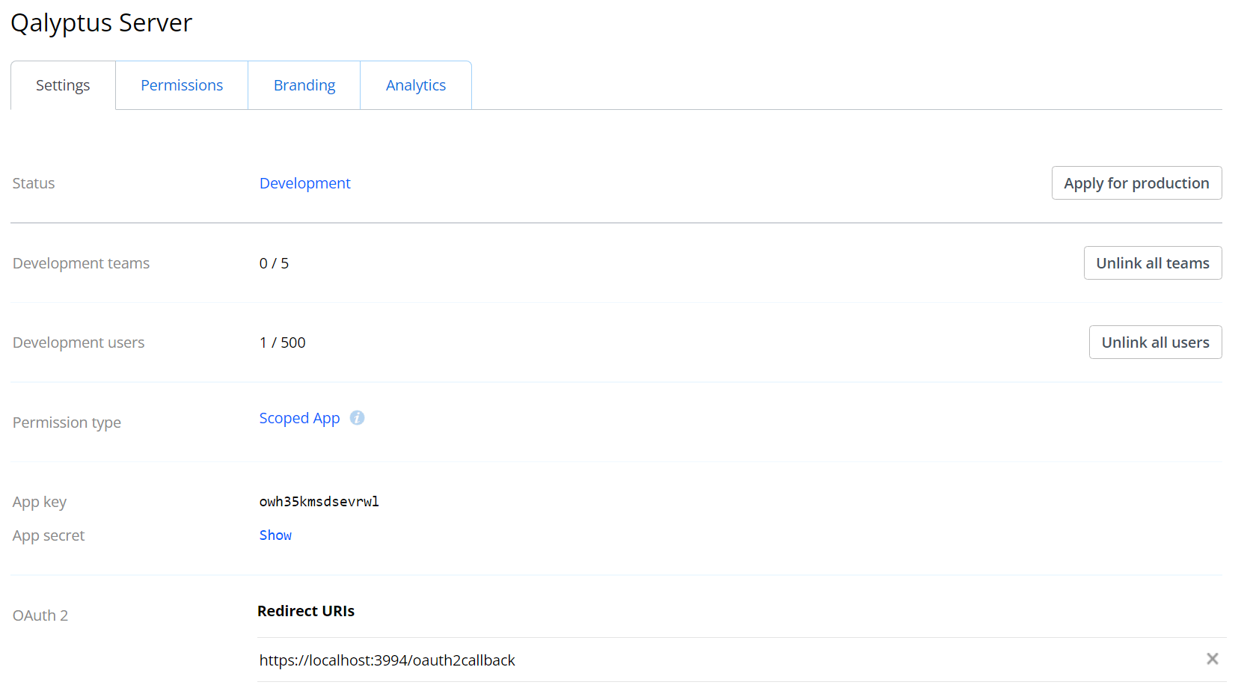Click the Development users 1 / 500 counter
This screenshot has width=1253, height=685.
(x=282, y=342)
